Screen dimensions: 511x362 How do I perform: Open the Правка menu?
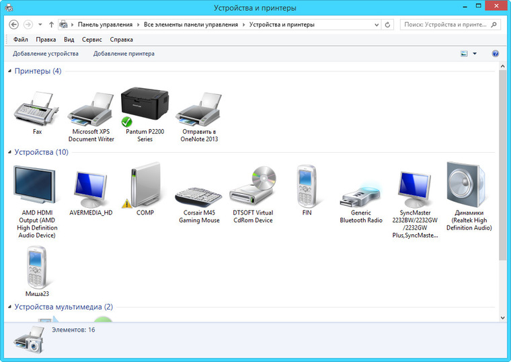46,40
